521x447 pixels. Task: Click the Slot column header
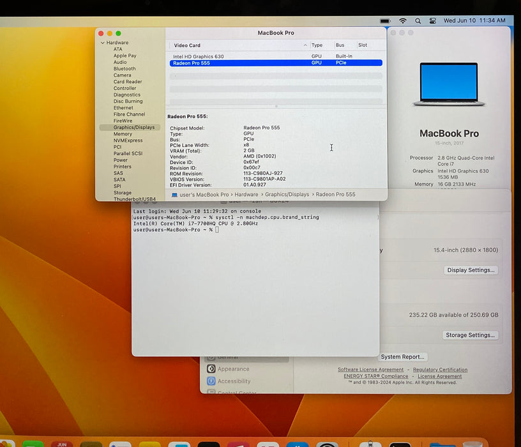point(363,45)
